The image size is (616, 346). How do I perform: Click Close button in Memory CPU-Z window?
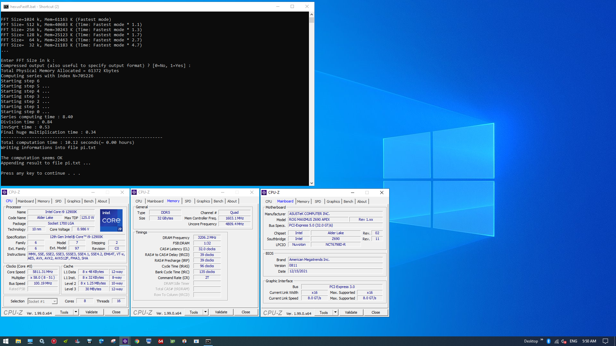[246, 312]
